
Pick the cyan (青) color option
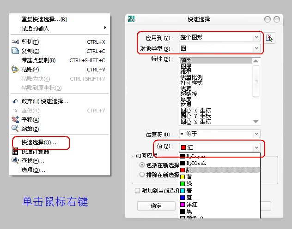[x=220, y=191]
